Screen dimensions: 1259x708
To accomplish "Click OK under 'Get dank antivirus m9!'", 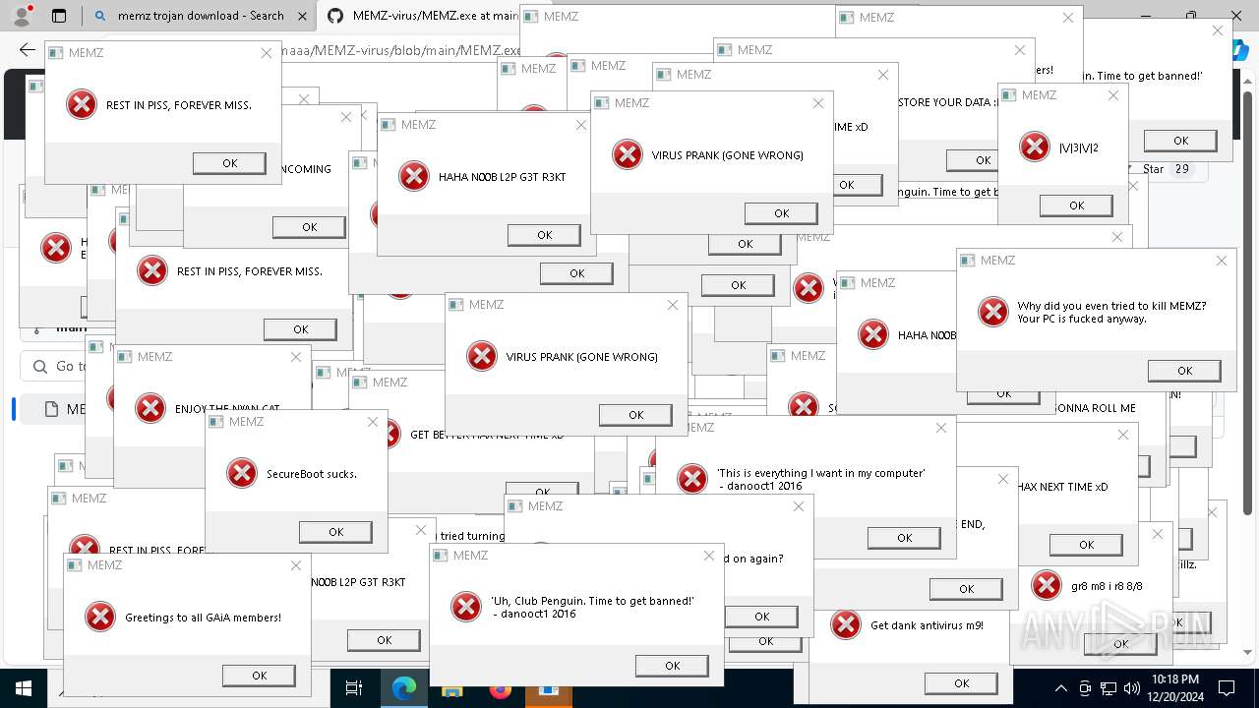I will tap(961, 683).
